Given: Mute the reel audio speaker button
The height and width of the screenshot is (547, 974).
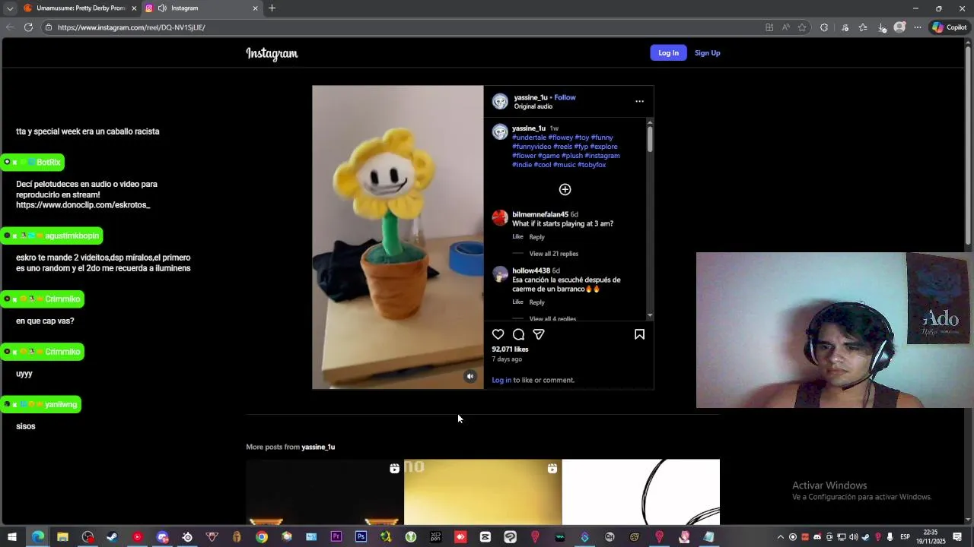Looking at the screenshot, I should click(470, 376).
